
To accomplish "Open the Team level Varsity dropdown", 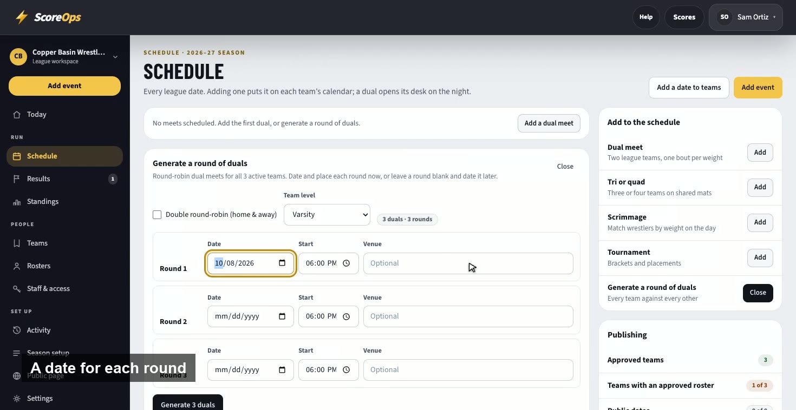I will [327, 215].
